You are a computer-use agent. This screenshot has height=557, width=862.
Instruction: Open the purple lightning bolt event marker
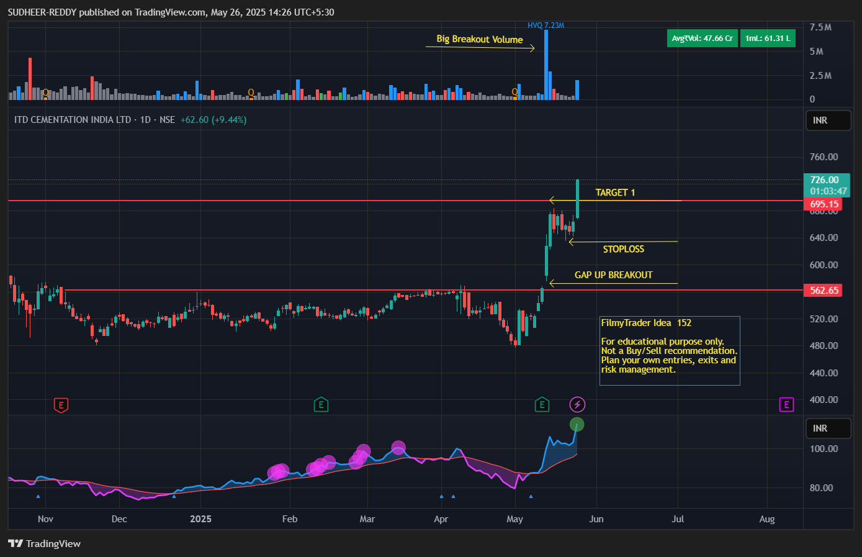[x=578, y=405]
